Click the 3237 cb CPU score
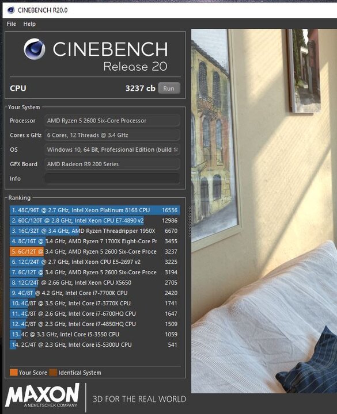The width and height of the screenshot is (337, 414). click(140, 88)
